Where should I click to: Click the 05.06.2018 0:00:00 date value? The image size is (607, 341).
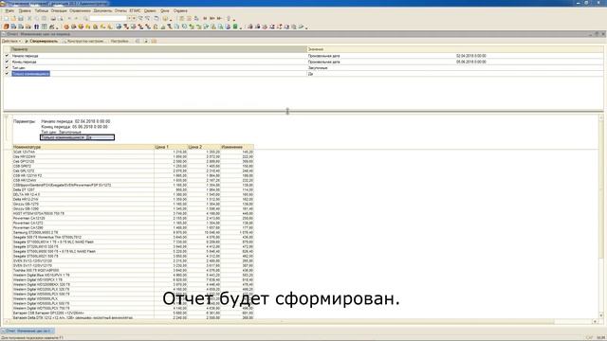click(x=471, y=62)
